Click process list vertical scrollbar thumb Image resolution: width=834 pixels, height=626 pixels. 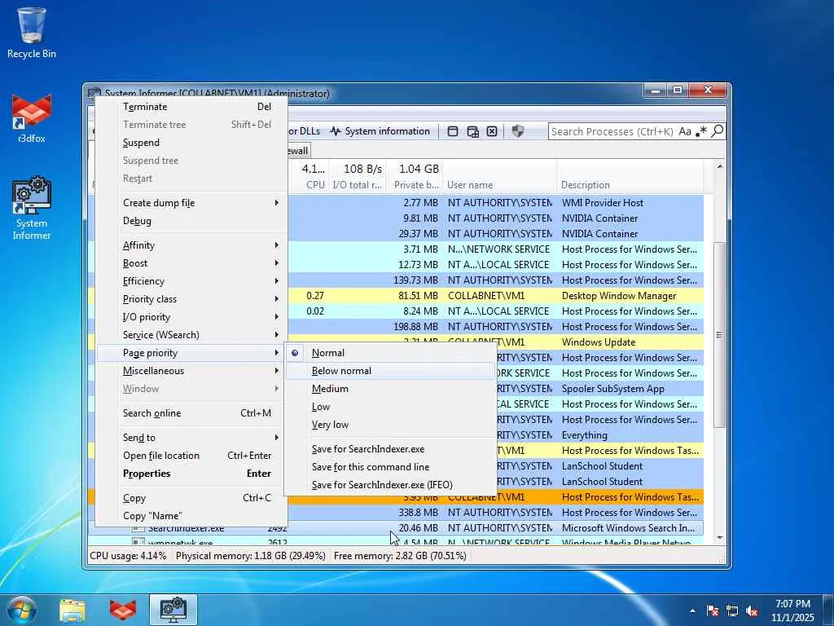coord(720,334)
